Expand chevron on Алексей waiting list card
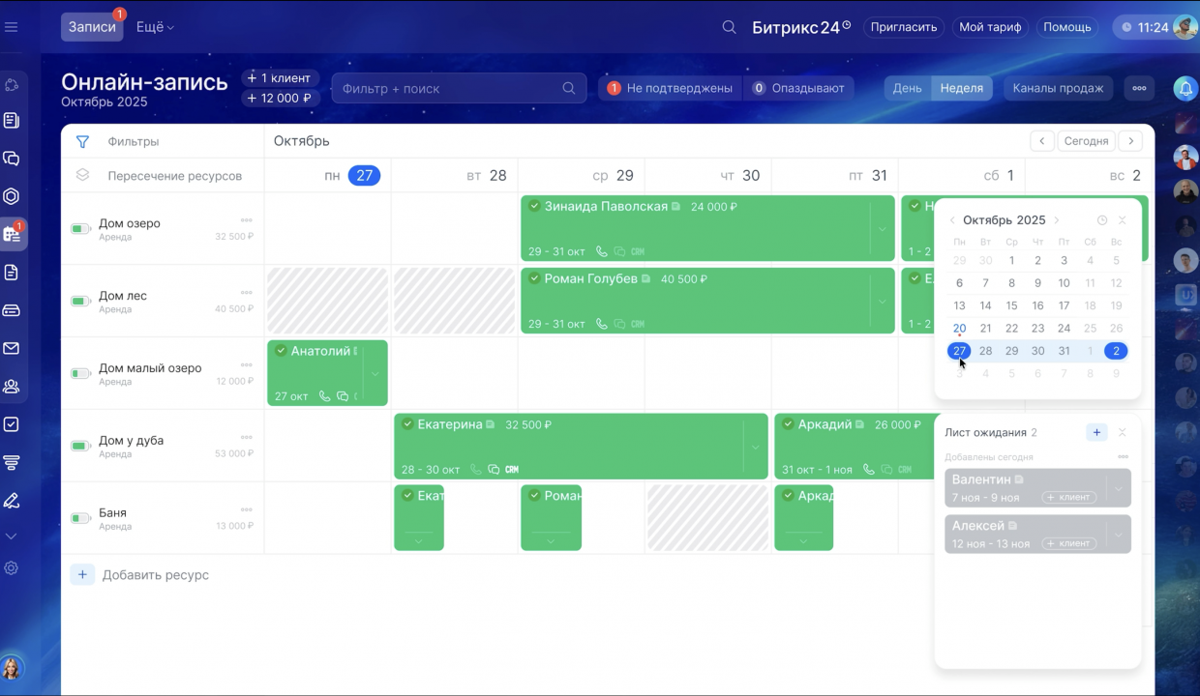The width and height of the screenshot is (1200, 696). click(x=1119, y=535)
